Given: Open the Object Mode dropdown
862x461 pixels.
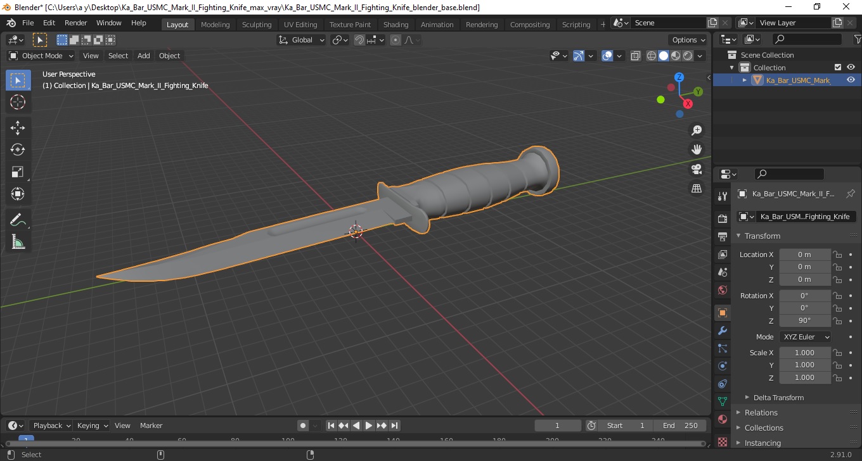Looking at the screenshot, I should (x=41, y=56).
